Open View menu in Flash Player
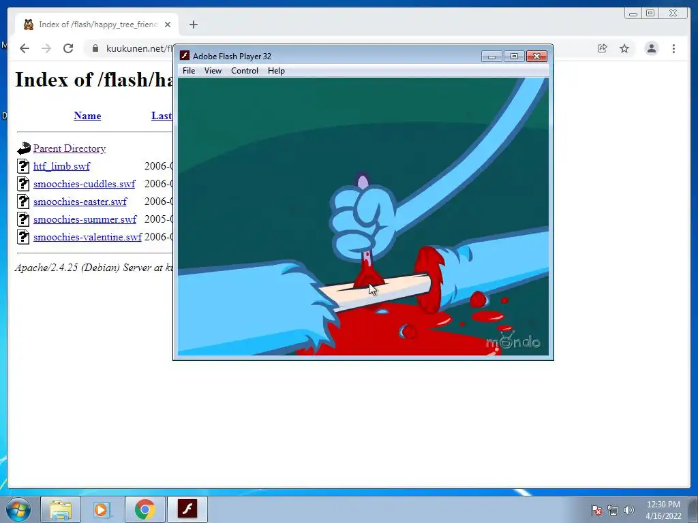This screenshot has height=523, width=698. click(213, 71)
